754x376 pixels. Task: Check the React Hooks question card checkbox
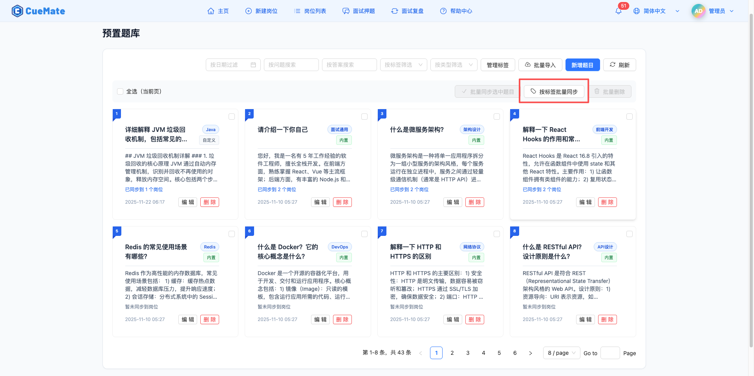point(630,117)
